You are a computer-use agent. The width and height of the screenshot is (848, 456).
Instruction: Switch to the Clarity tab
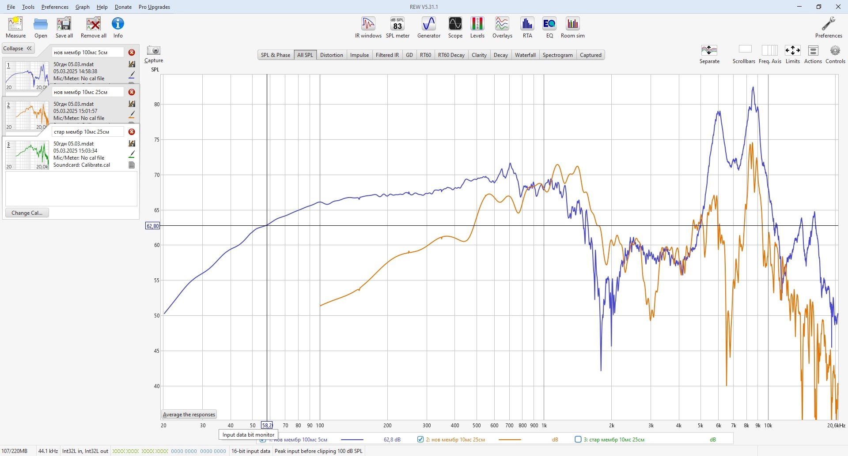(479, 55)
